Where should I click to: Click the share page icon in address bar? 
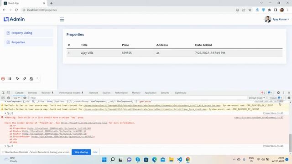point(244,10)
